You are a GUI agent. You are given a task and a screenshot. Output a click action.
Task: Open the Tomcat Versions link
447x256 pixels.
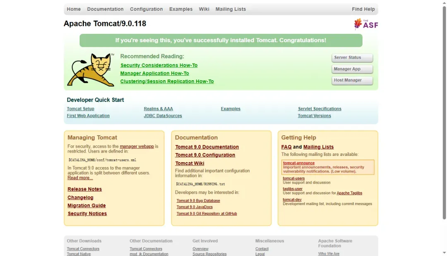tap(315, 116)
